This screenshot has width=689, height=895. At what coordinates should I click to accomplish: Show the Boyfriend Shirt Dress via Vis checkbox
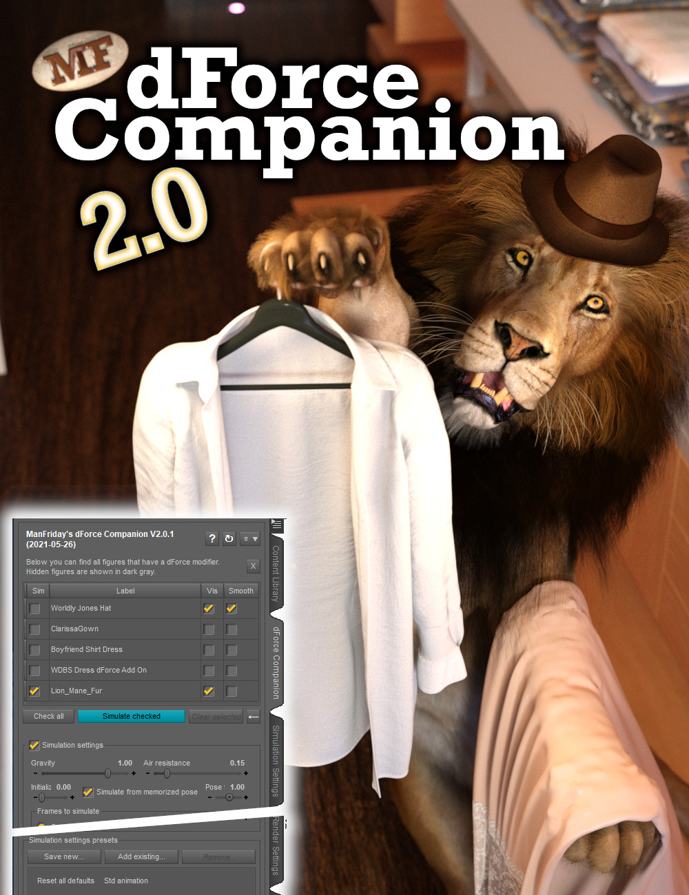(209, 650)
